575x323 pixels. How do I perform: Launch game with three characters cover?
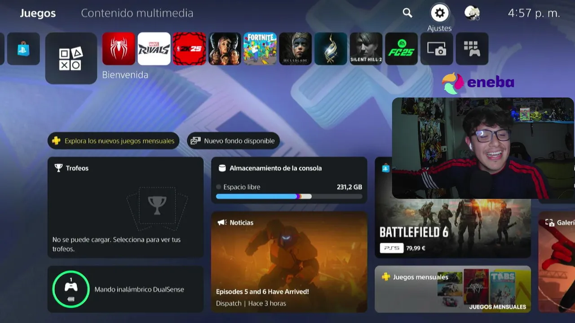click(x=225, y=49)
